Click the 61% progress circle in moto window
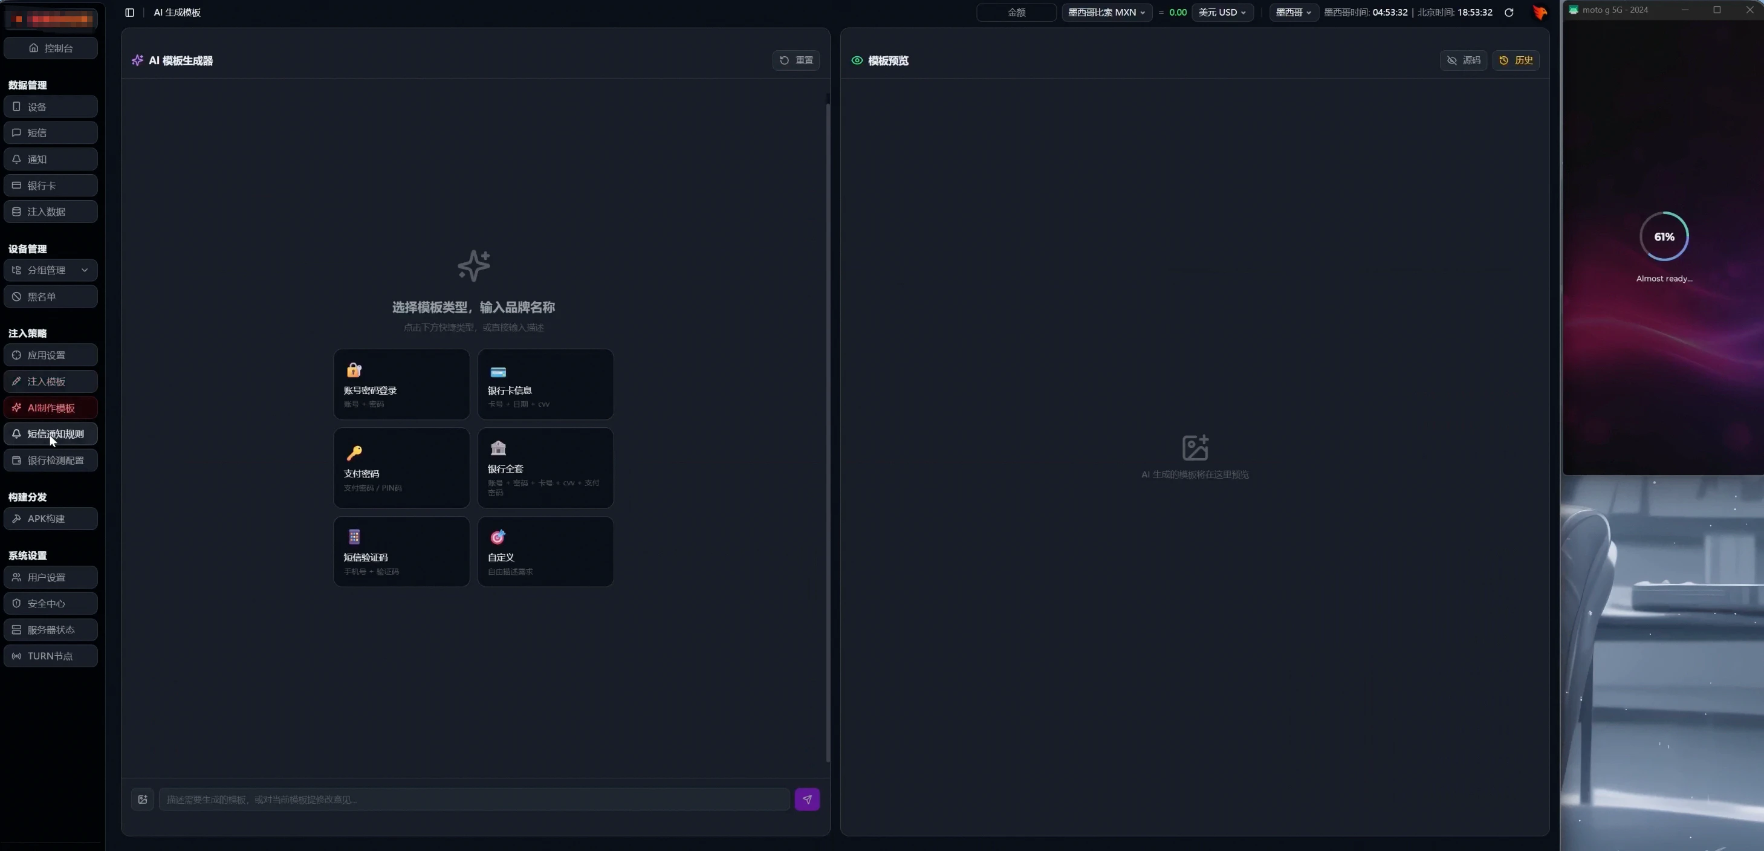1764x851 pixels. click(x=1664, y=236)
